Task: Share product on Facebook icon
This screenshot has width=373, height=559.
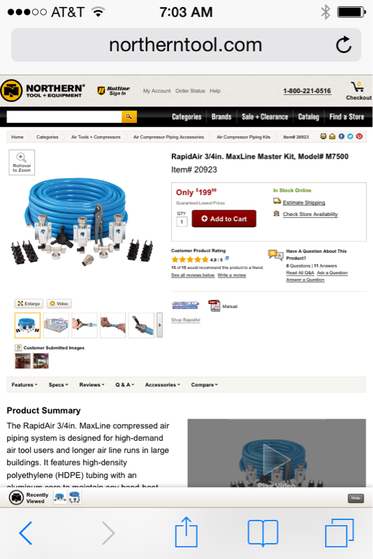Action: pyautogui.click(x=342, y=136)
